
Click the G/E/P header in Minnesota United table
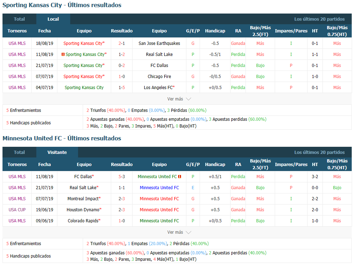[x=193, y=164]
